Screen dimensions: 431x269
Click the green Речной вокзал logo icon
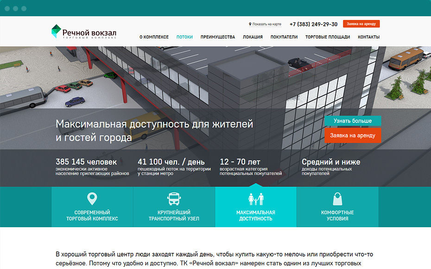click(56, 31)
